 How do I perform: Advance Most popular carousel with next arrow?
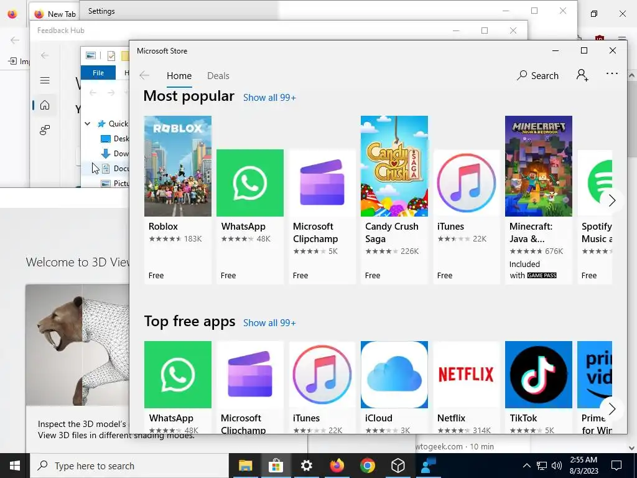[x=612, y=200]
